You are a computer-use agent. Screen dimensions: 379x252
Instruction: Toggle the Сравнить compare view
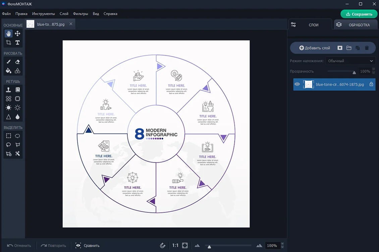click(87, 246)
